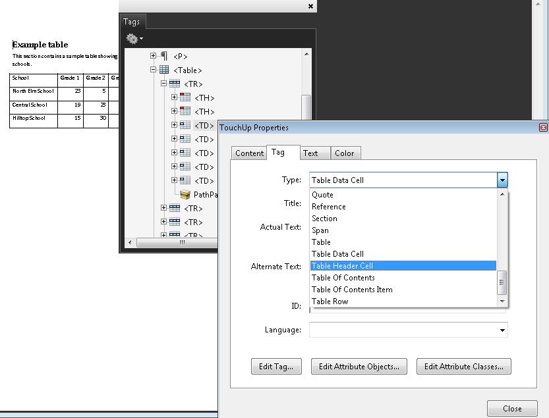
Task: Switch to the Content tab
Action: pos(248,153)
